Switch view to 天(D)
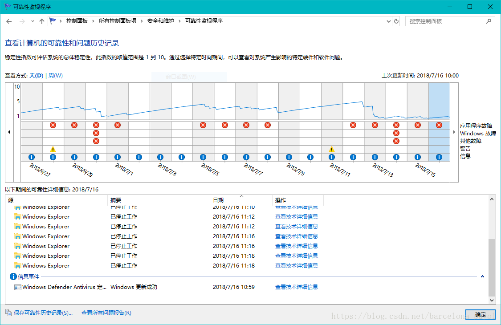Viewport: 501px width, 325px height. click(x=36, y=76)
